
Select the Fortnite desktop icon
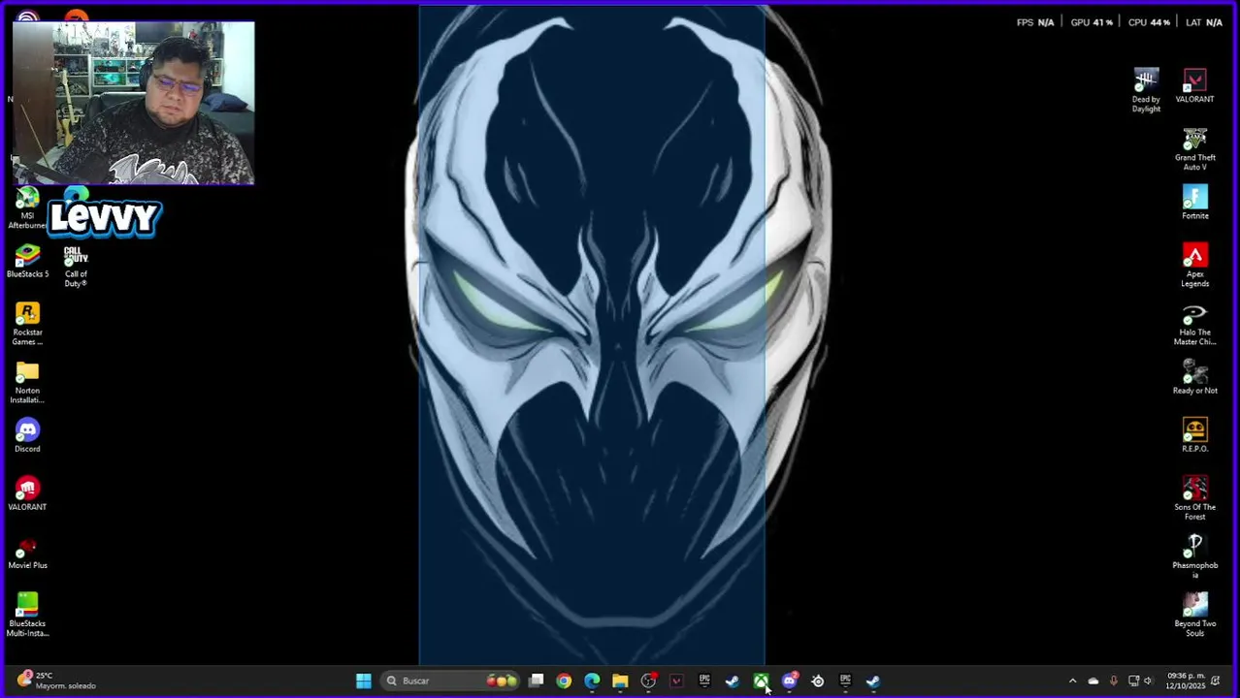point(1194,202)
